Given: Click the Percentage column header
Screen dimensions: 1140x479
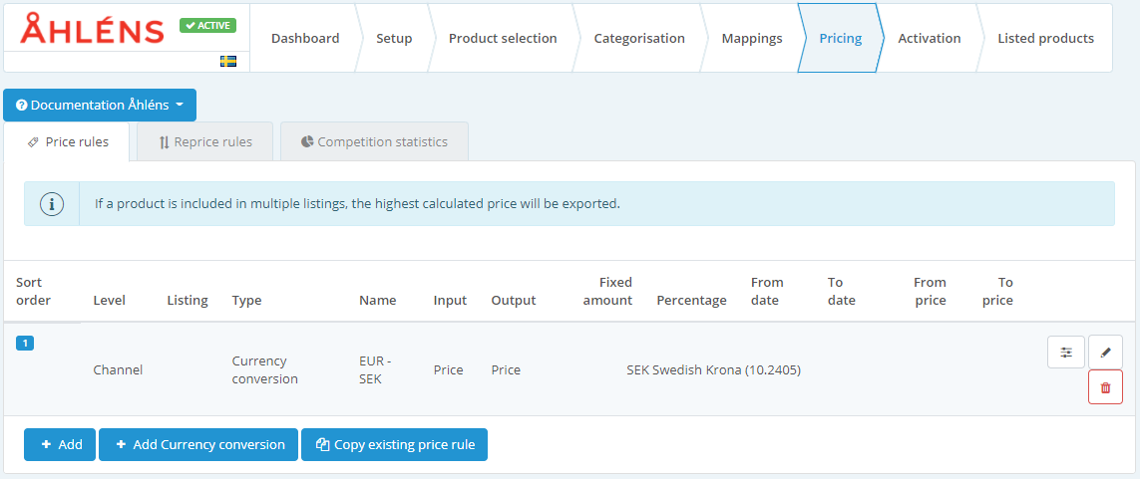Looking at the screenshot, I should (x=691, y=300).
